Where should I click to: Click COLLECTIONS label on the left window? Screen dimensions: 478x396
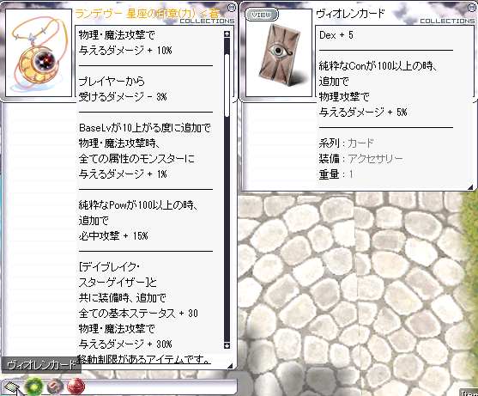pos(207,21)
